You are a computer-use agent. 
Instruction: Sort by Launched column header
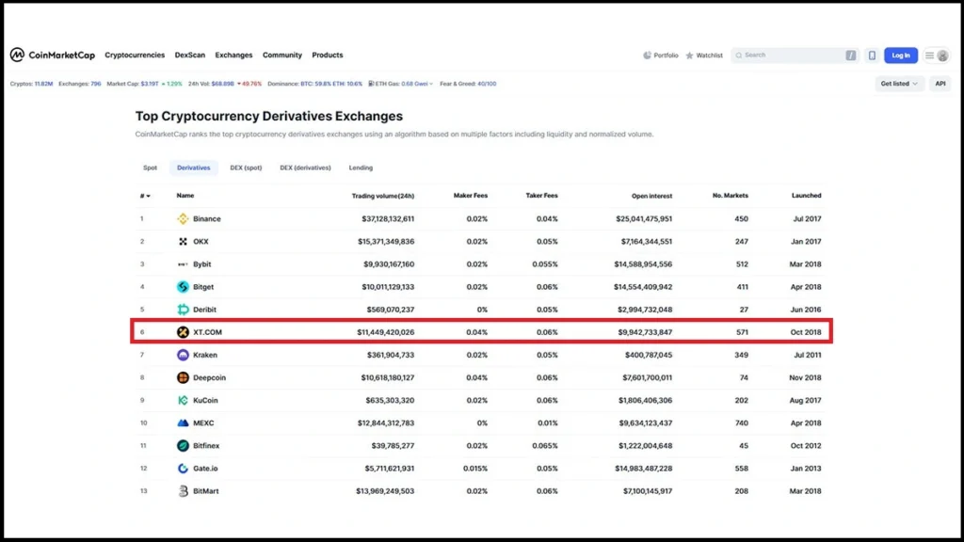pos(806,196)
